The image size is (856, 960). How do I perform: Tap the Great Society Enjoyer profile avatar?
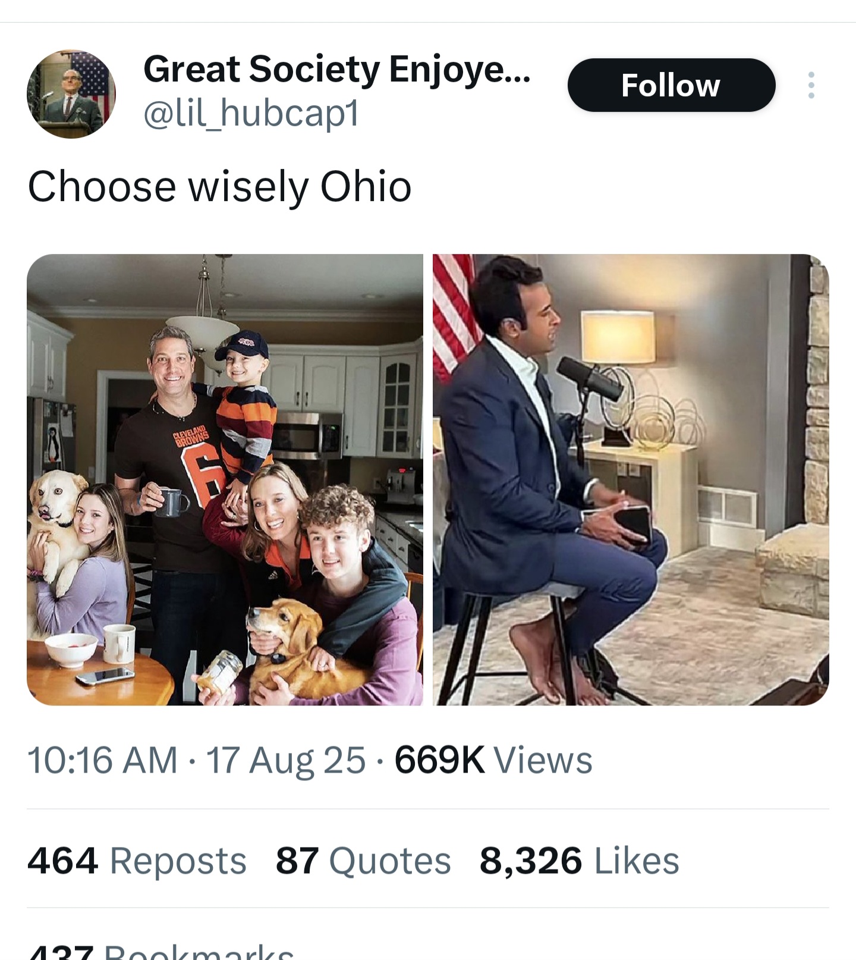click(71, 94)
